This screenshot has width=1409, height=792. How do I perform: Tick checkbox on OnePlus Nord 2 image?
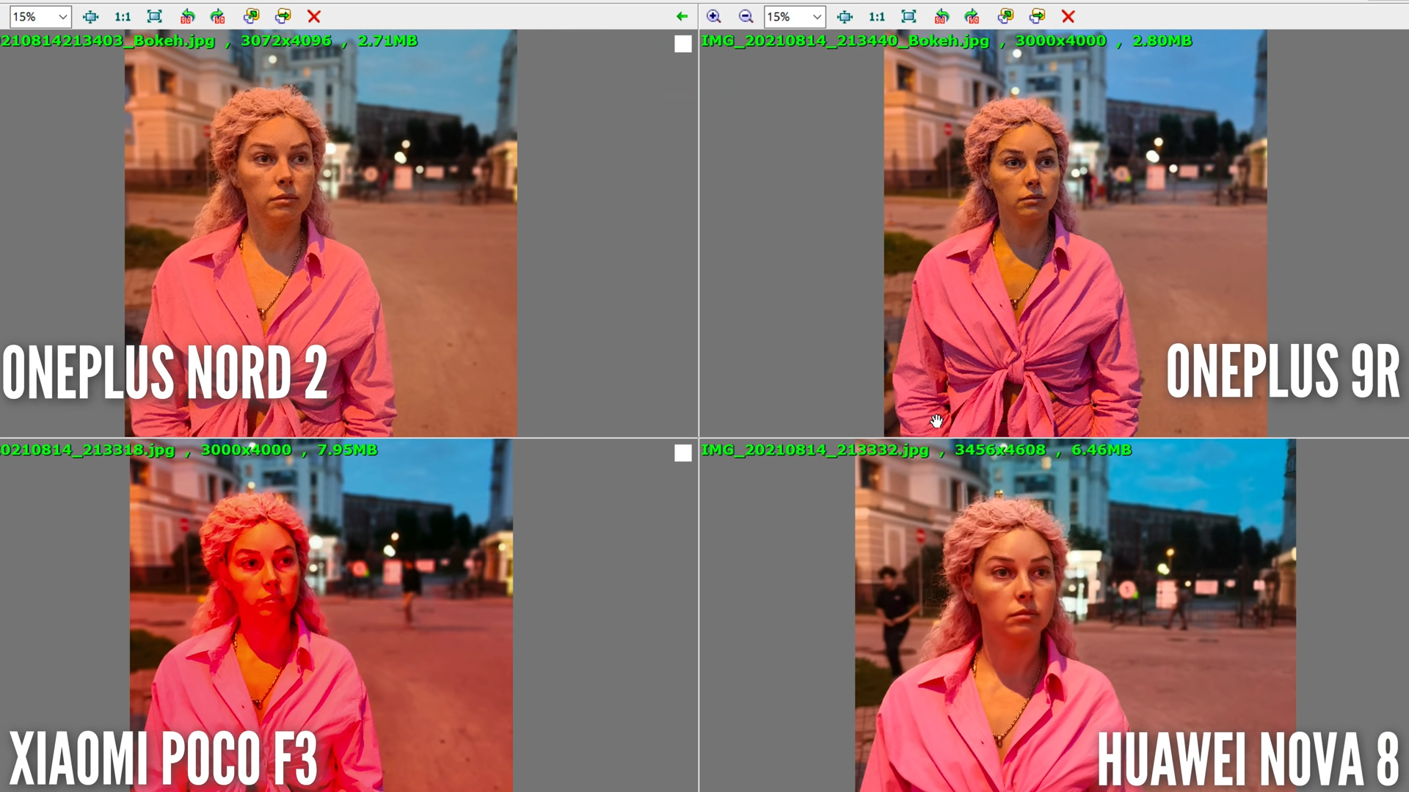pyautogui.click(x=682, y=44)
